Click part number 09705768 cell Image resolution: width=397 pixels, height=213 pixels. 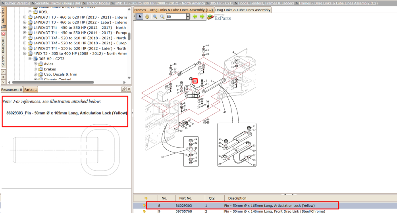(x=184, y=211)
